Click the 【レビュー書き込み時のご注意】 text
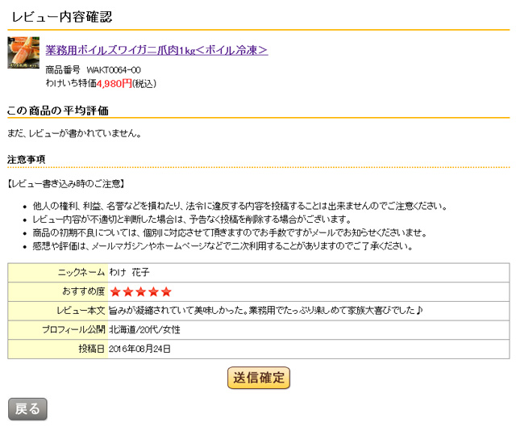 pos(66,183)
